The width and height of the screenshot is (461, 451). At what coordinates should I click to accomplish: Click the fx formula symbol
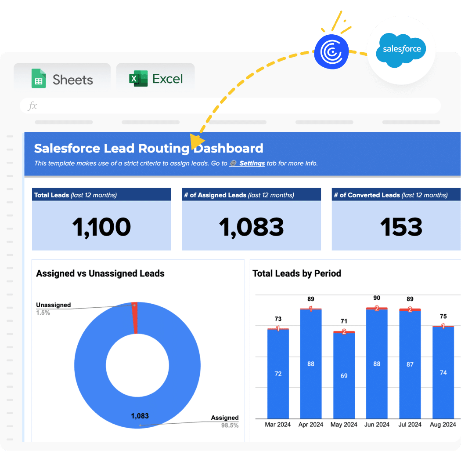coord(32,105)
